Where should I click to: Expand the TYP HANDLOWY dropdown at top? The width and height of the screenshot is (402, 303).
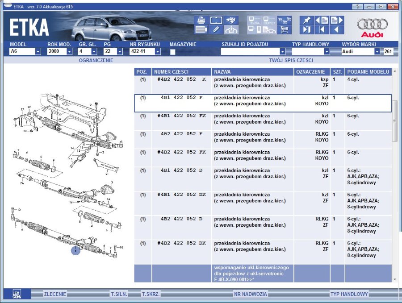(327, 51)
